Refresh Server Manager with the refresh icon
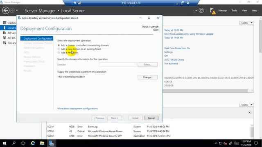Screen dimensions: 262x147 pos(201,11)
